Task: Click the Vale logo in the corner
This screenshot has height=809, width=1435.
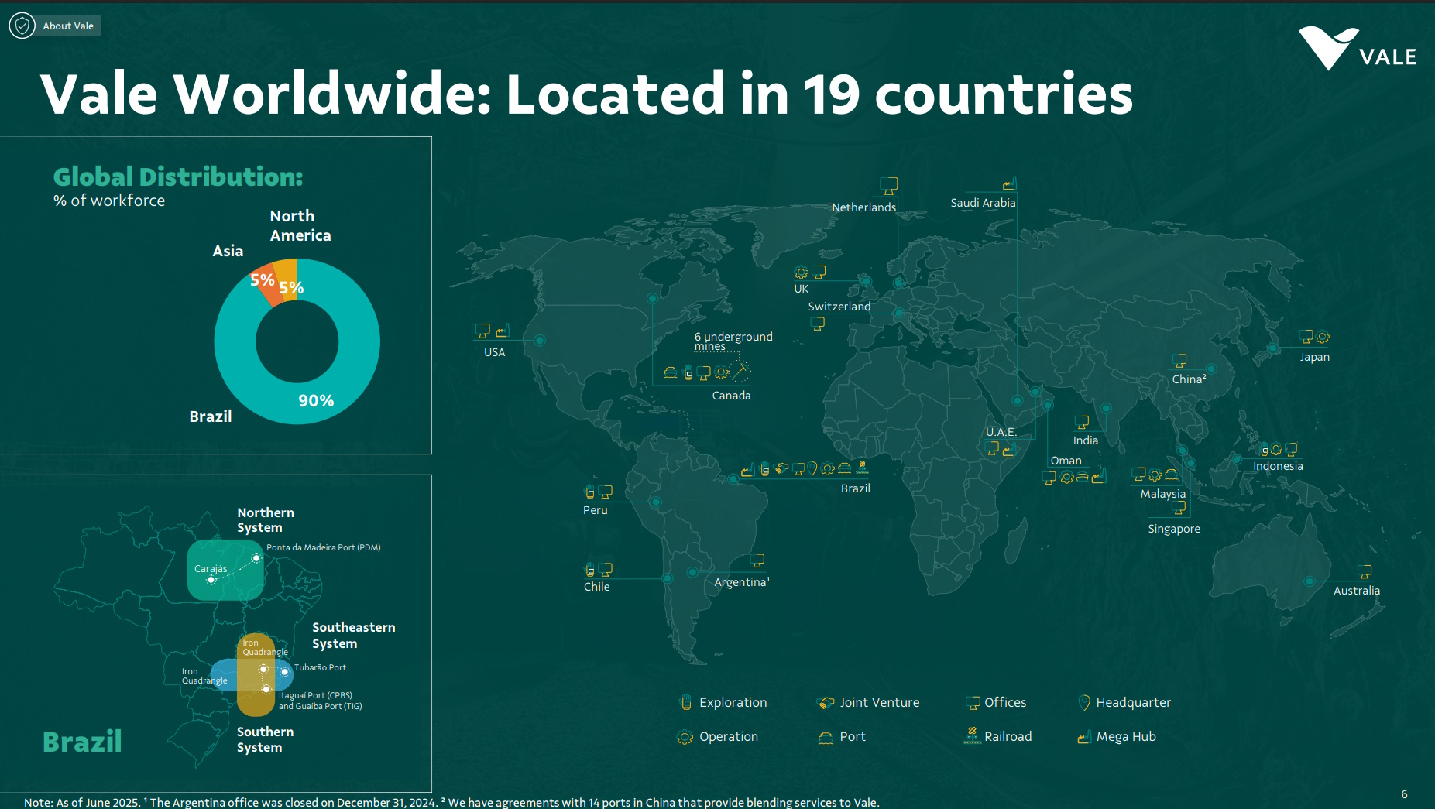Action: click(1357, 50)
